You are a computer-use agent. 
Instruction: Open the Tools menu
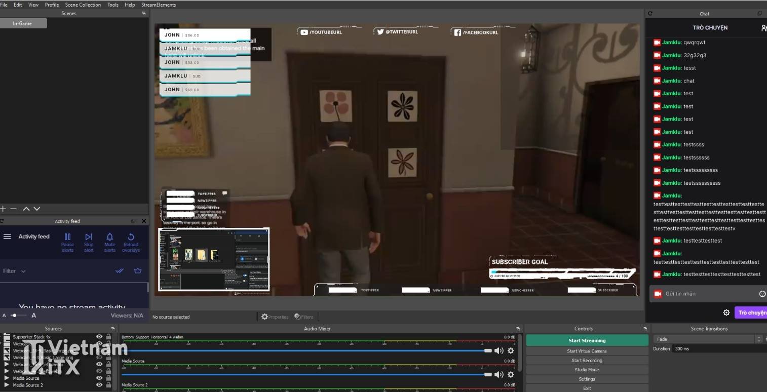112,5
